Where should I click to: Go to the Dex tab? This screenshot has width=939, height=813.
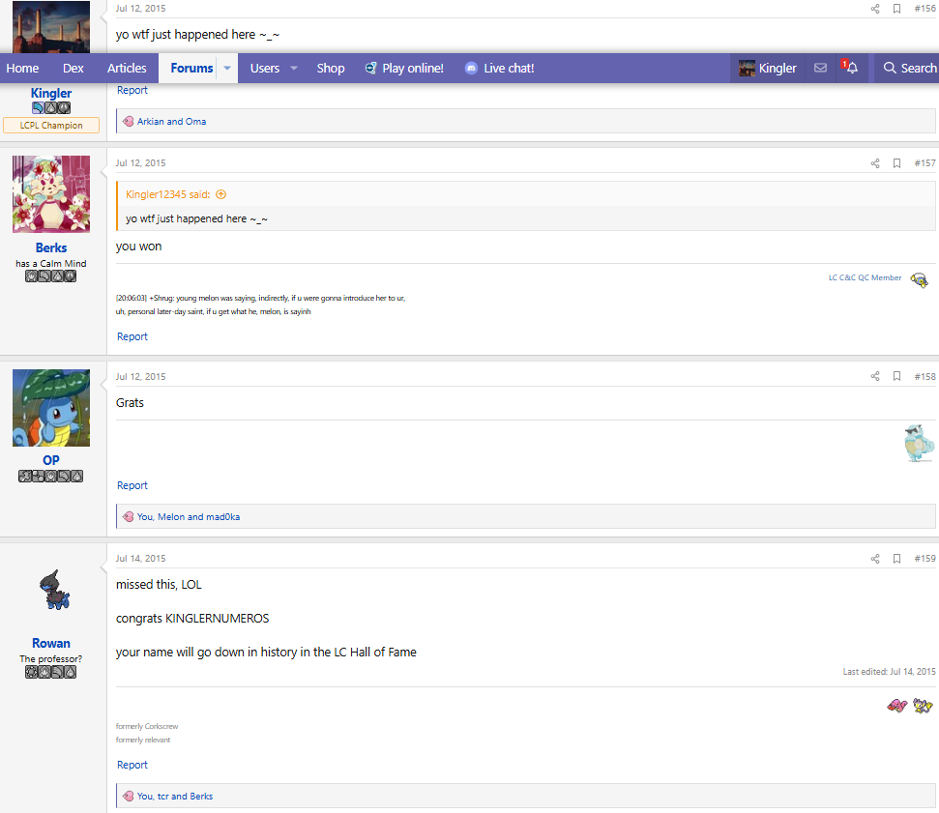point(73,69)
